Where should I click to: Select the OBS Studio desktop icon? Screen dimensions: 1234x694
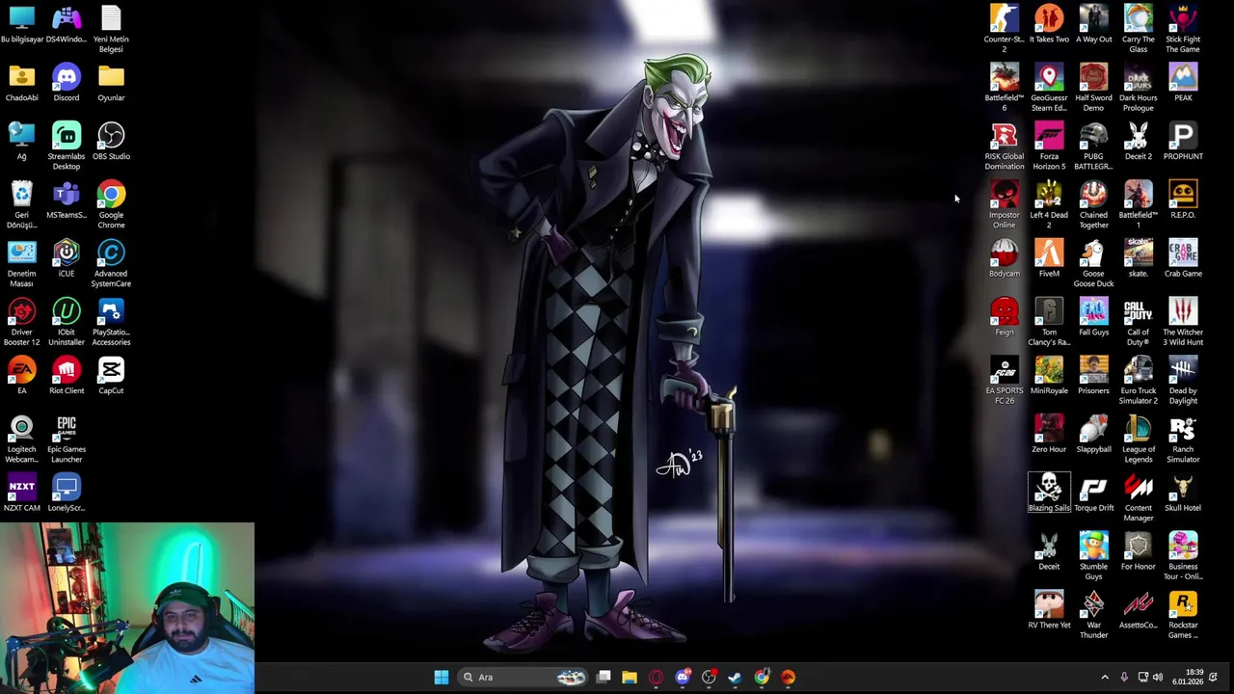111,141
